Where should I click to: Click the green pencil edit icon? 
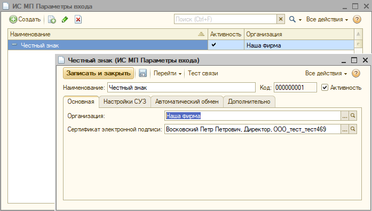tap(65, 19)
